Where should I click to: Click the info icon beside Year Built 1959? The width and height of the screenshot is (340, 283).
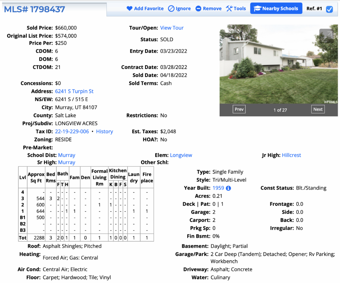click(228, 188)
